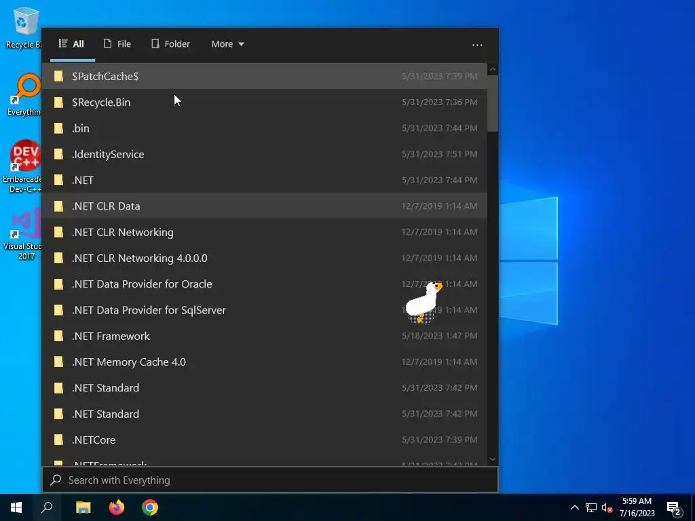
Task: Select the .NET CLR Networking result name
Action: pyautogui.click(x=123, y=232)
